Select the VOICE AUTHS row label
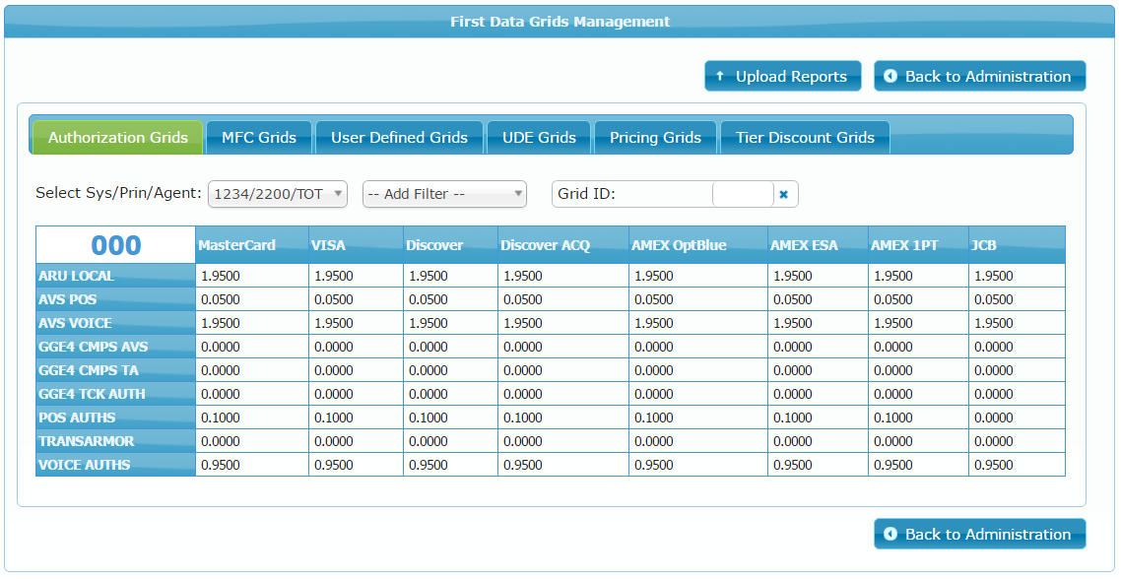The image size is (1121, 579). (x=116, y=465)
